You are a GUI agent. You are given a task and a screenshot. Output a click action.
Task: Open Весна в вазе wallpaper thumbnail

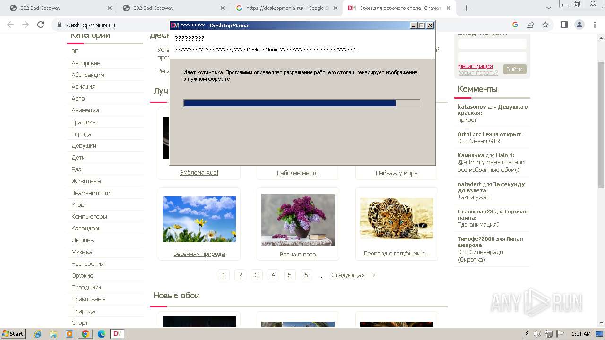coord(298,220)
